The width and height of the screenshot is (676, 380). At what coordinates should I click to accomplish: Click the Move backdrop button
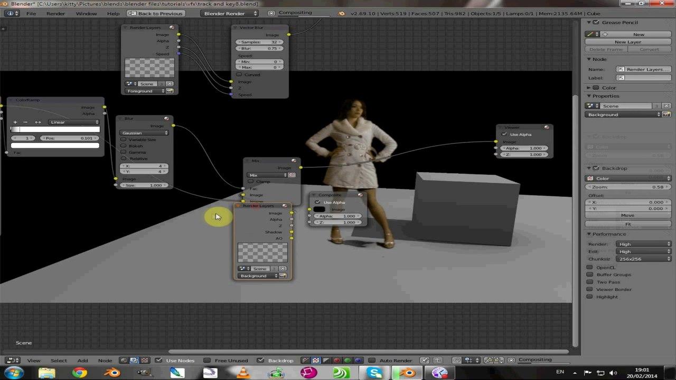(628, 215)
